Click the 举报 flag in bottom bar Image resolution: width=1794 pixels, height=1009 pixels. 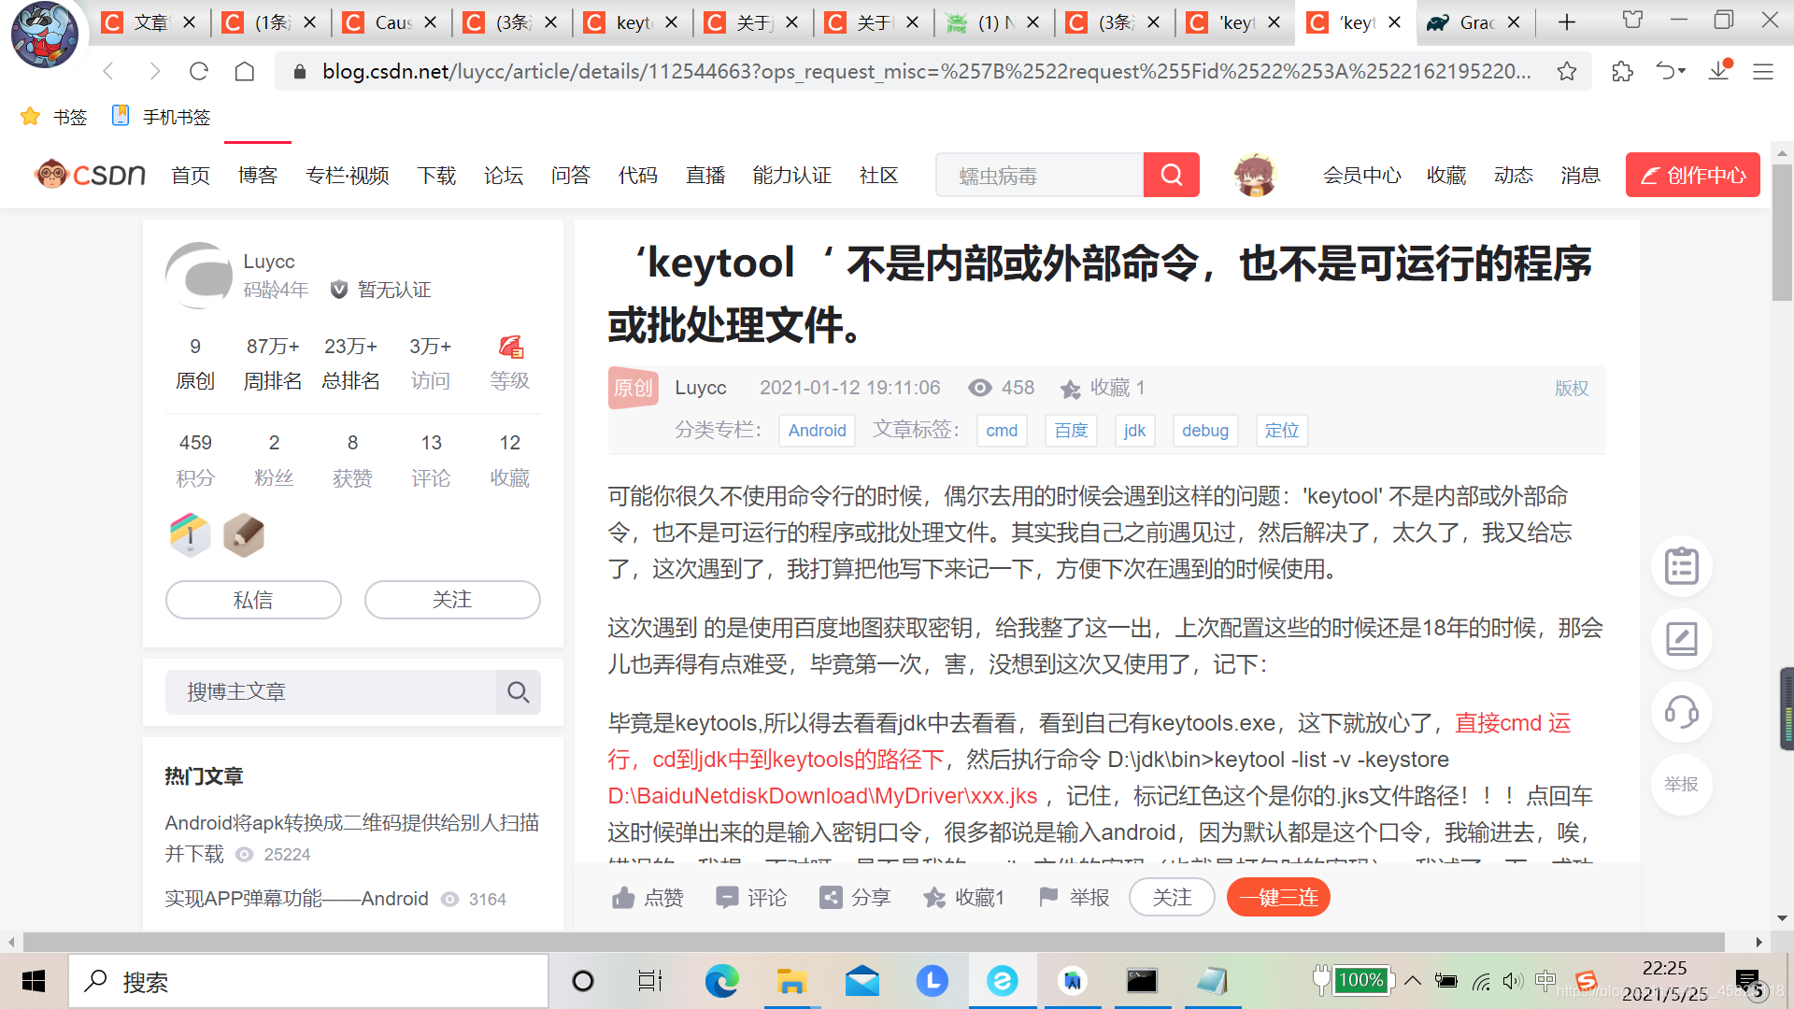[x=1048, y=898]
